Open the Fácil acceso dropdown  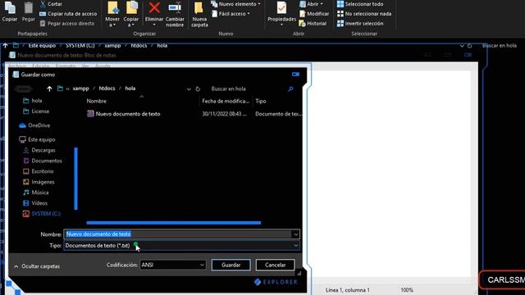[231, 14]
